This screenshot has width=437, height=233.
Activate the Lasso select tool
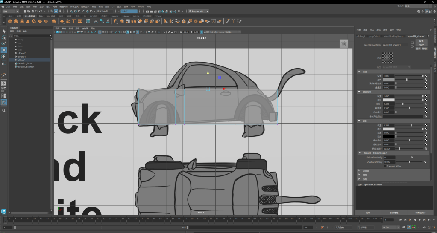point(4,37)
